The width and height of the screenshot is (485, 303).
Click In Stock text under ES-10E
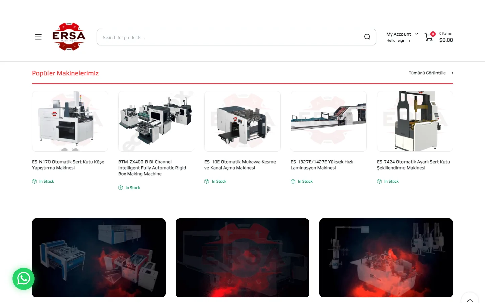point(219,181)
